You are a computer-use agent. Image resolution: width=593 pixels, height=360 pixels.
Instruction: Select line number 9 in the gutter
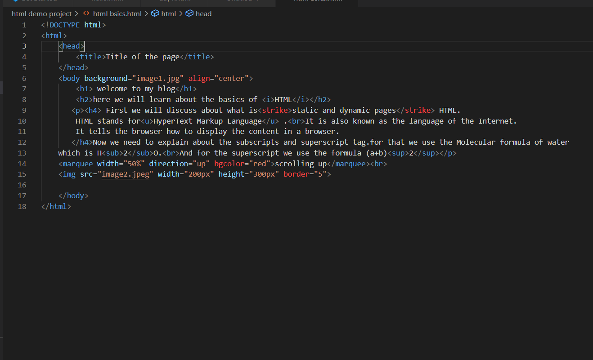point(24,110)
